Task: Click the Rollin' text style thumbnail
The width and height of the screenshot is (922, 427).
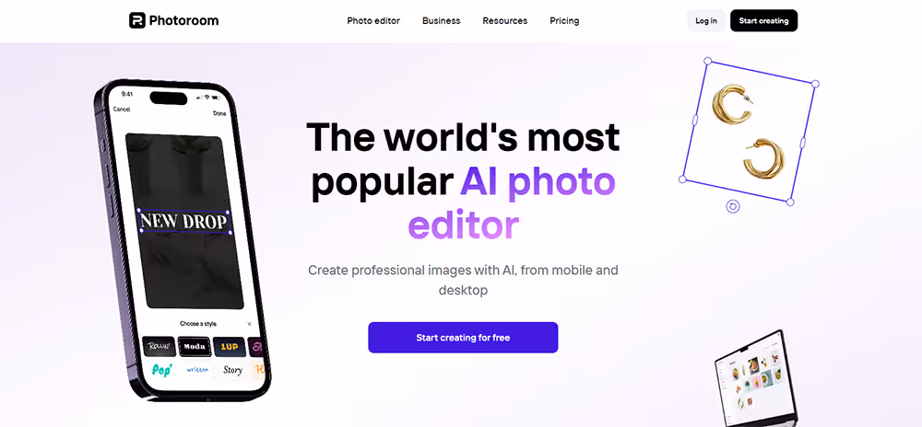Action: pos(159,346)
